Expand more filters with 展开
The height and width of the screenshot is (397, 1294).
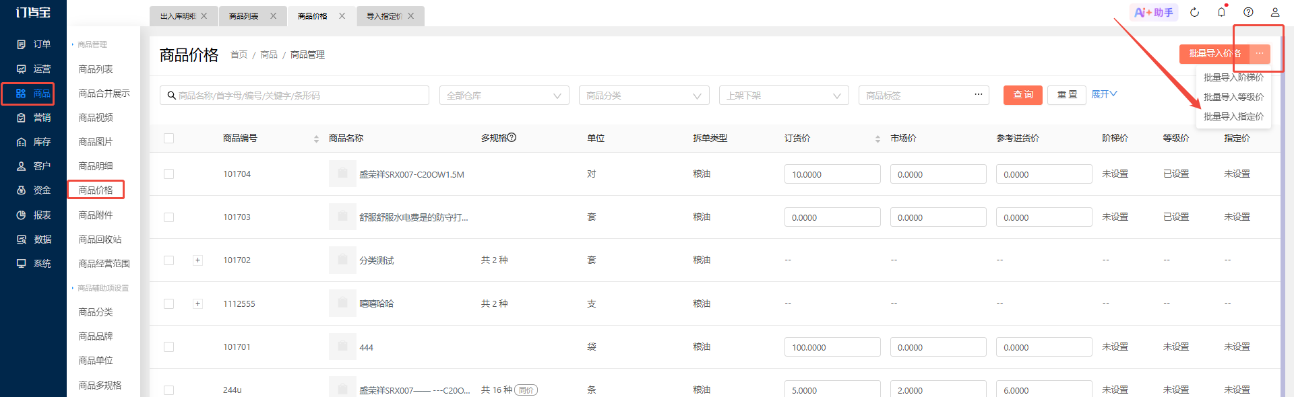1104,94
